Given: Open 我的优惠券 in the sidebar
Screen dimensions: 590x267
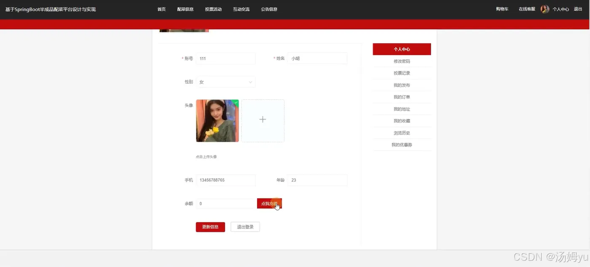Looking at the screenshot, I should 402,145.
